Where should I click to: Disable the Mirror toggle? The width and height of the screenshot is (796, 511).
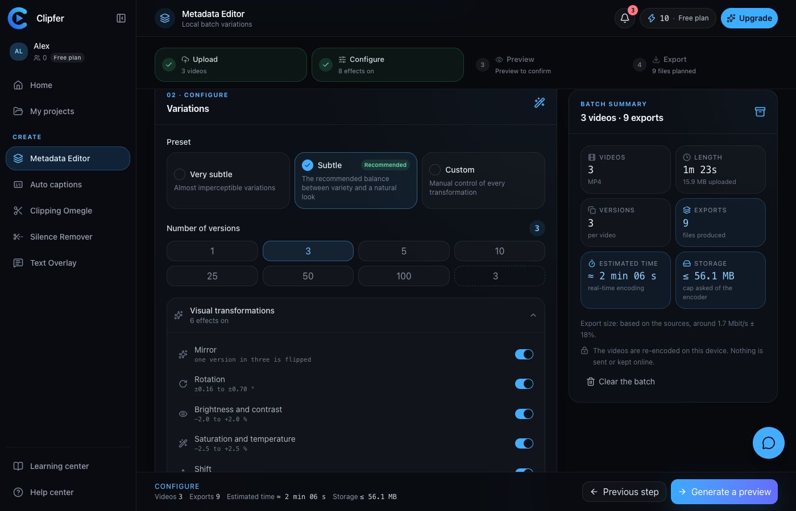coord(524,354)
